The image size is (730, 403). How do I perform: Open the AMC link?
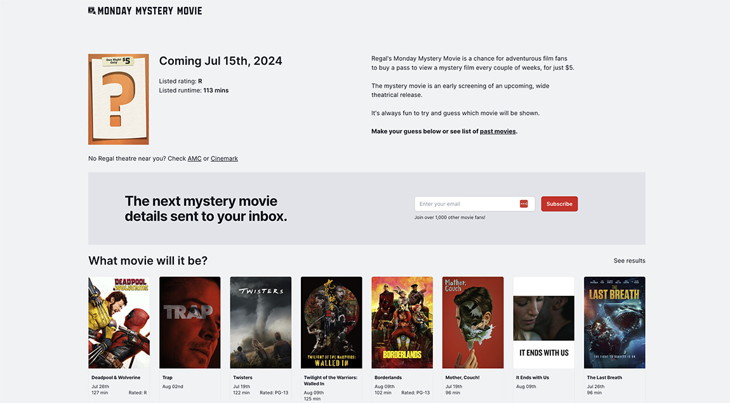tap(195, 159)
